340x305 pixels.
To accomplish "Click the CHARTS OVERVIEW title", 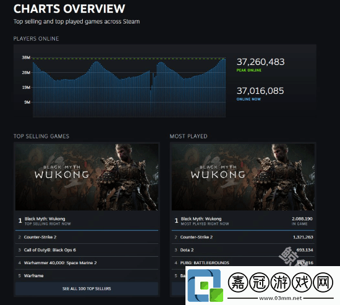I will tap(69, 9).
